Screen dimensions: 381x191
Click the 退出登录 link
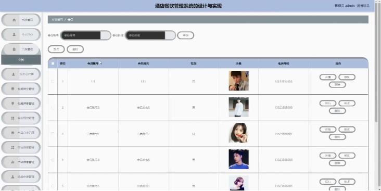(x=363, y=6)
